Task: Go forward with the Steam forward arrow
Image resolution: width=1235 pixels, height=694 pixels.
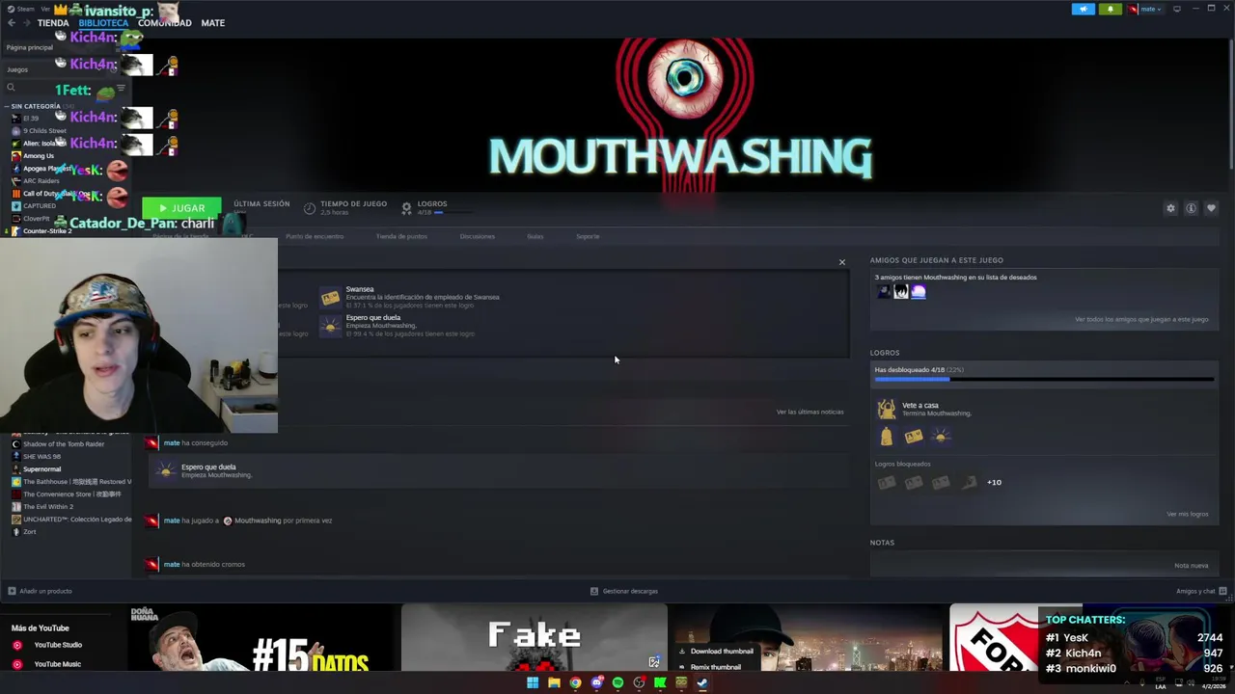Action: point(25,23)
